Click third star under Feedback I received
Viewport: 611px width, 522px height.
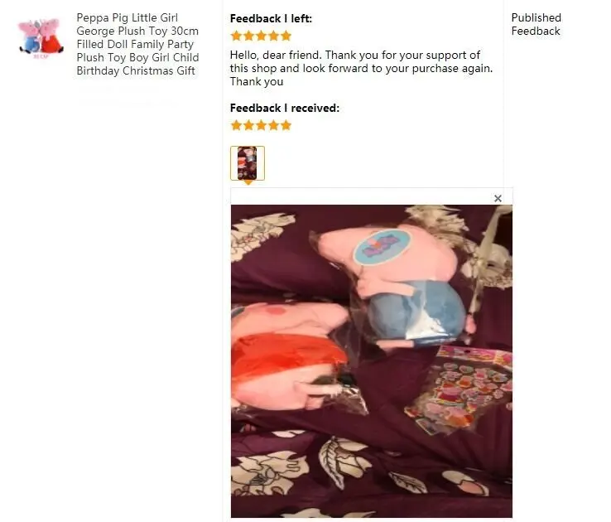261,125
